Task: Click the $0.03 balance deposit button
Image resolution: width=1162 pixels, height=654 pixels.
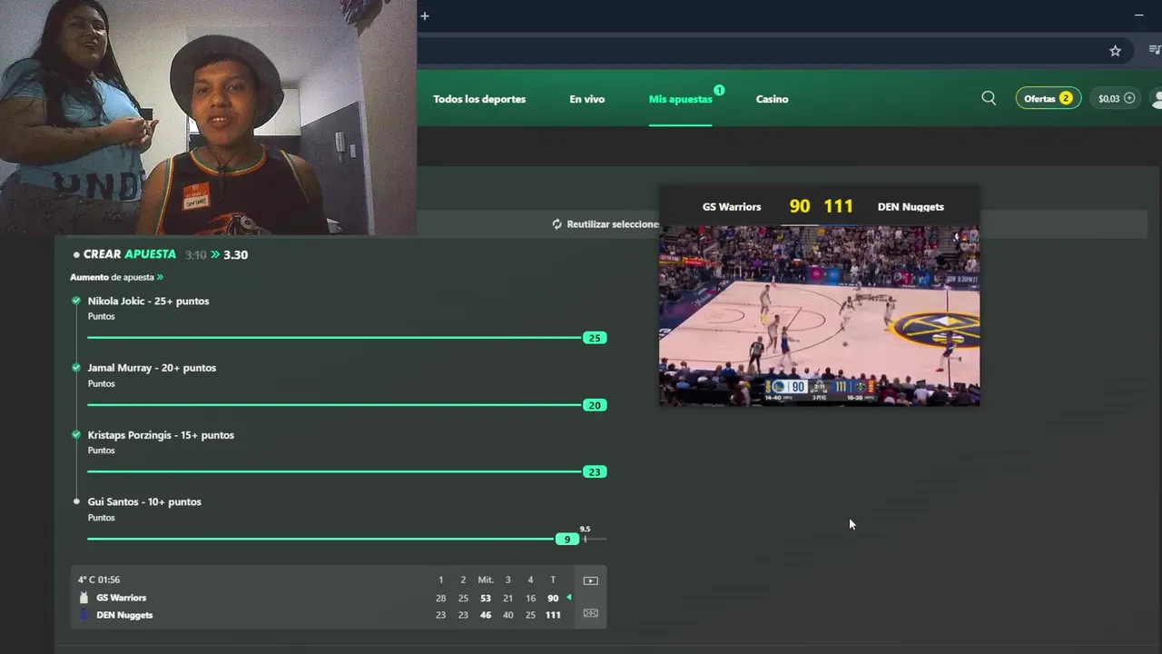Action: [1116, 98]
